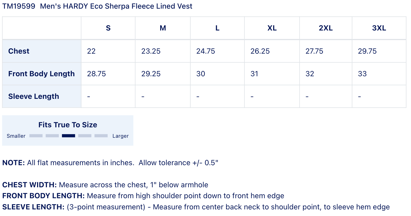411x216 pixels.
Task: Click the Fits True To Size heading
Action: 68,125
